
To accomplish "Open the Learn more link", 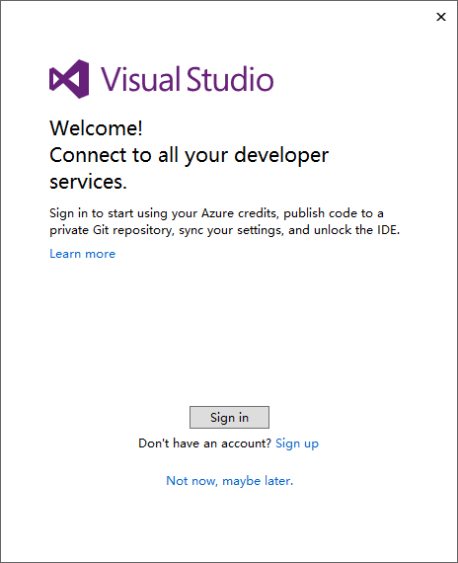I will pos(83,254).
